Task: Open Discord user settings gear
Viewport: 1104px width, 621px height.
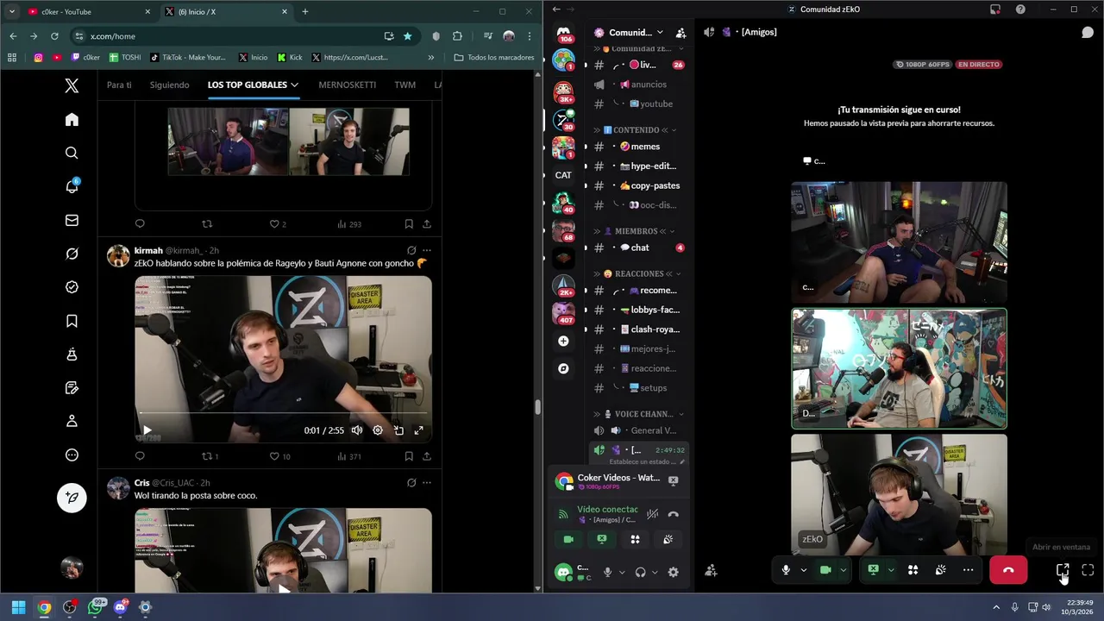Action: tap(673, 572)
